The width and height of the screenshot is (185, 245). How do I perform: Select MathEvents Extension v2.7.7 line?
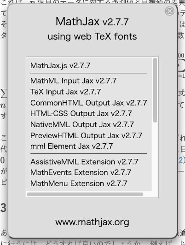(x=81, y=173)
